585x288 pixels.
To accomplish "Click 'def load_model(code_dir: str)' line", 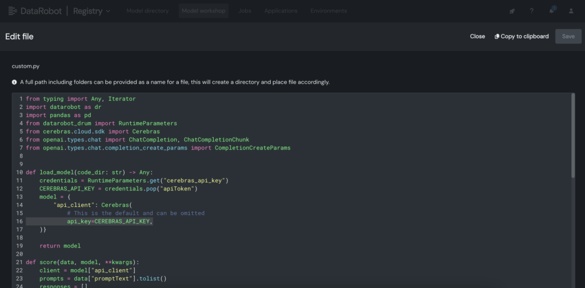I will (89, 172).
